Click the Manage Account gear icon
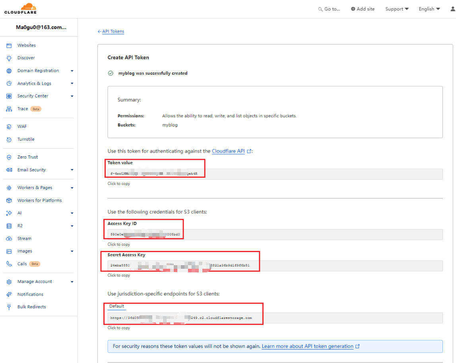This screenshot has width=456, height=363. (x=9, y=282)
